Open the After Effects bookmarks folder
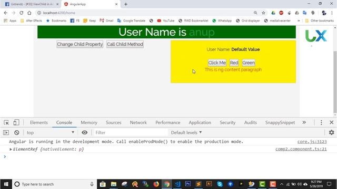The image size is (337, 189). click(x=31, y=20)
